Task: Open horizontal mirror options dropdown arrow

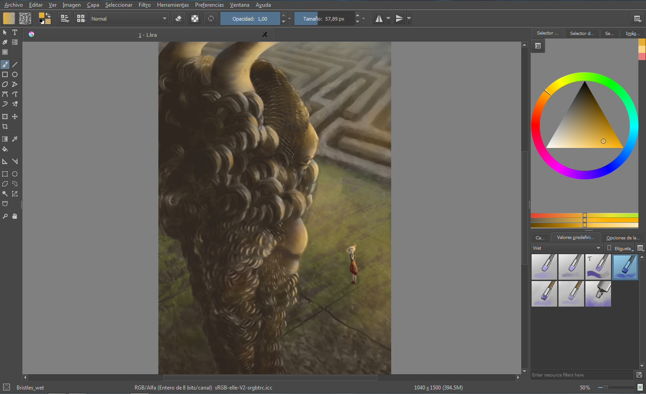Action: pos(388,19)
